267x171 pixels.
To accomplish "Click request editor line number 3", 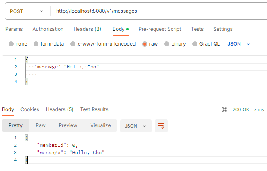I will coord(16,74).
